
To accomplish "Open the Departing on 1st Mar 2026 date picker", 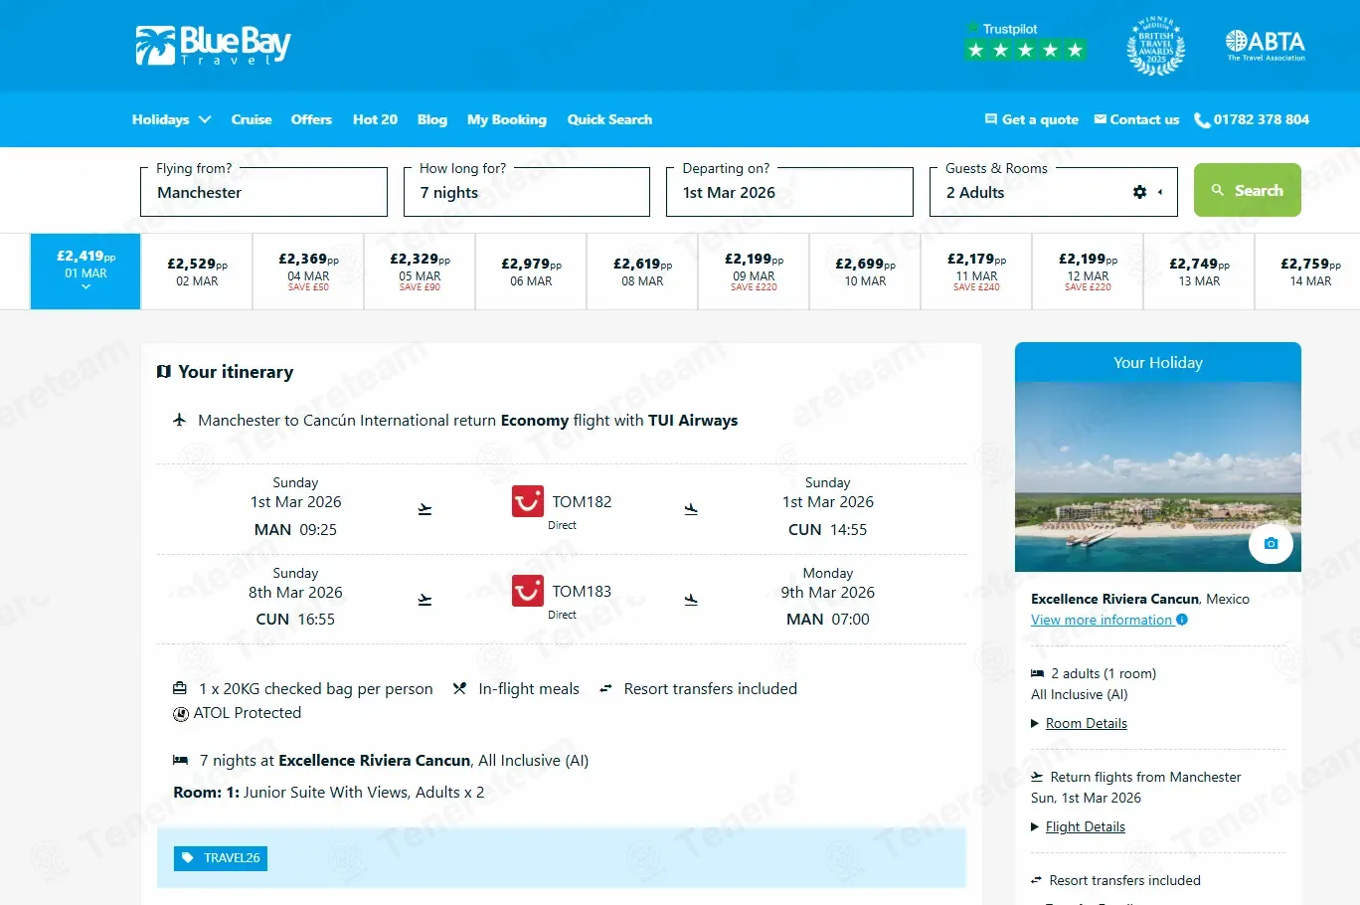I will (x=789, y=192).
